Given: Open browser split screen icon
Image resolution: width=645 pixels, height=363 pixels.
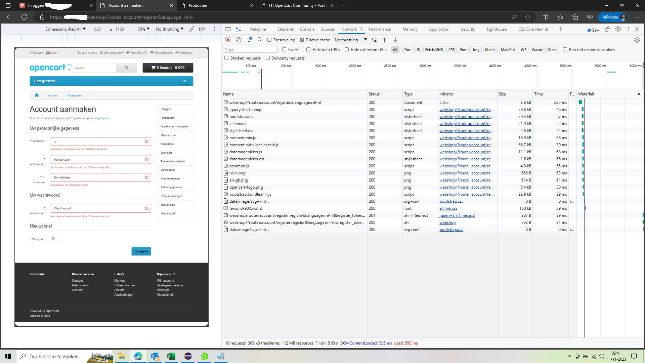Looking at the screenshot, I should tap(546, 17).
